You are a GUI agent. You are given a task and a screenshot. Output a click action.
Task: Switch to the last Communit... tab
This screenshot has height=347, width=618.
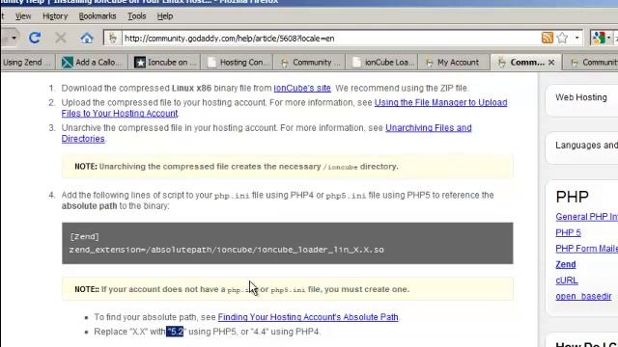pyautogui.click(x=591, y=62)
